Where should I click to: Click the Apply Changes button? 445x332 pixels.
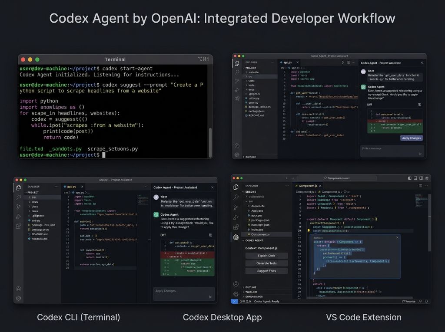411,138
